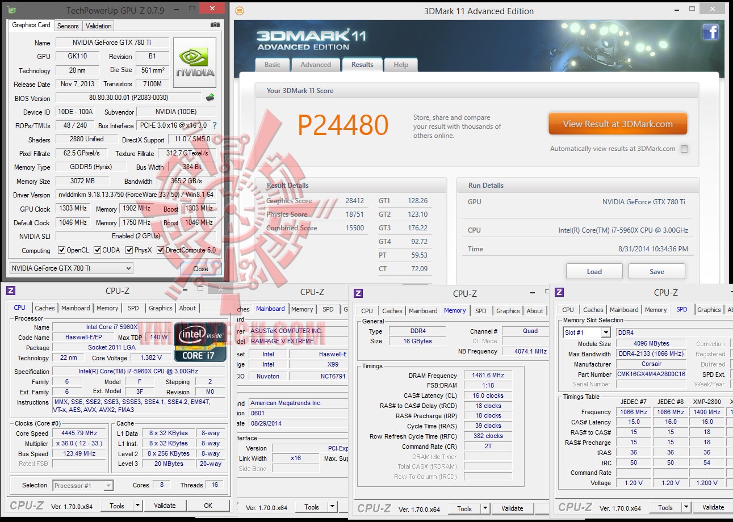This screenshot has height=522, width=733.
Task: Click the Part Number field CMK16GX4M4A2800C16
Action: coord(651,374)
